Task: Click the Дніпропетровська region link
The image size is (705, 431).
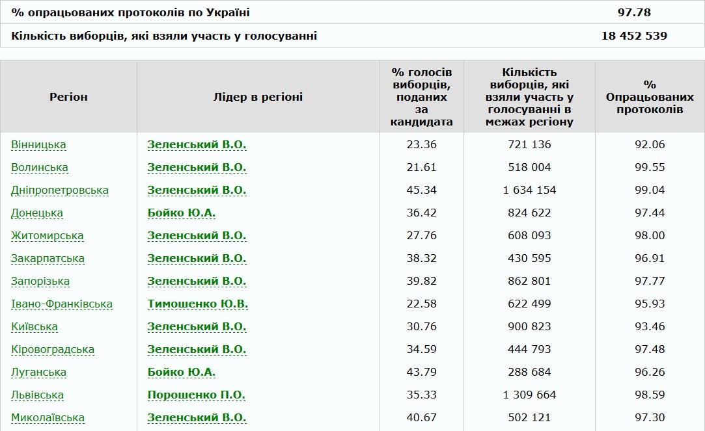Action: 60,190
